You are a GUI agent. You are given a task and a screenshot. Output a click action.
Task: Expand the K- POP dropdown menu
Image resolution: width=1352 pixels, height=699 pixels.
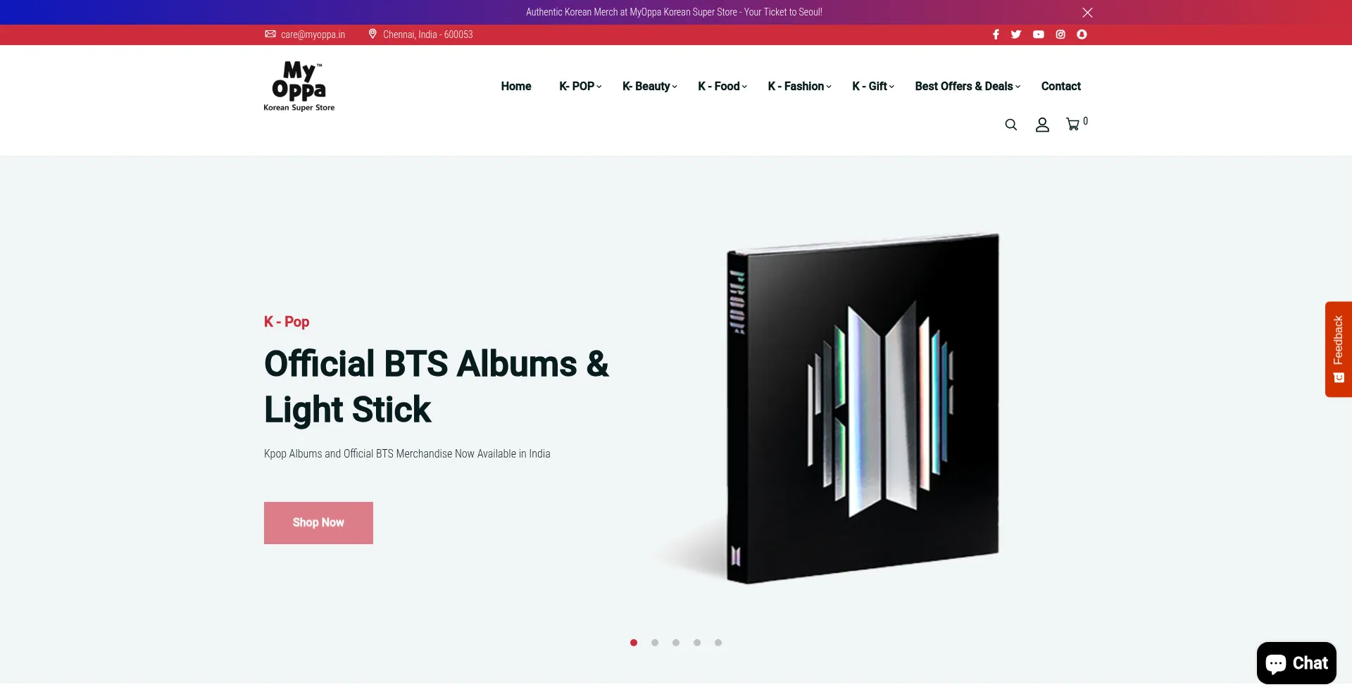[580, 86]
